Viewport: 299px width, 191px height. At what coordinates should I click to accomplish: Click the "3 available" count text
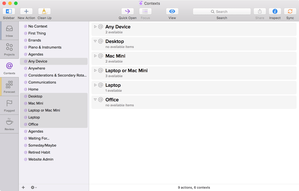114,76
